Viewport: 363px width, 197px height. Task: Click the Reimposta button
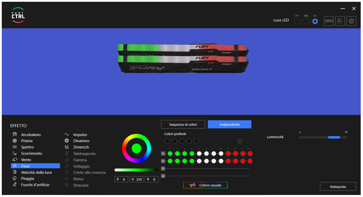[338, 187]
